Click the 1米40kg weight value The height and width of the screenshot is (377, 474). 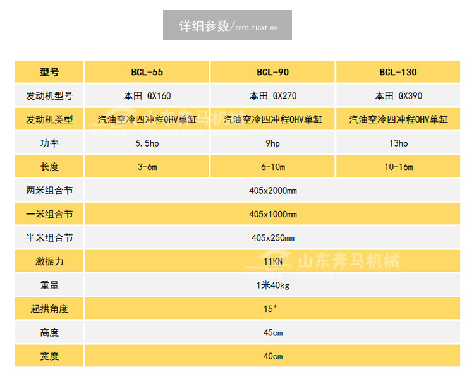click(272, 285)
